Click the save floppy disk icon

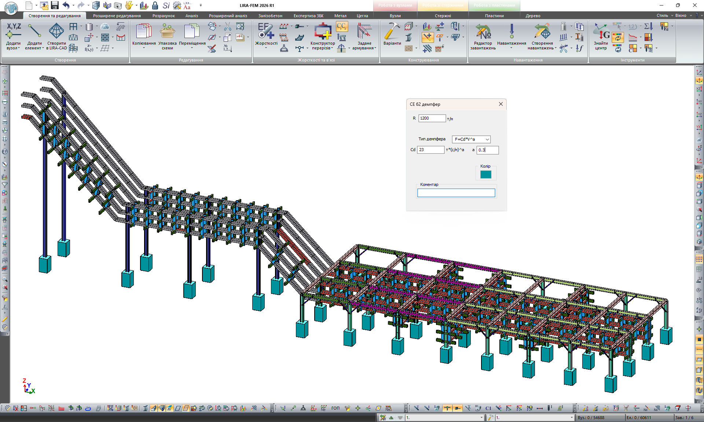tap(55, 5)
